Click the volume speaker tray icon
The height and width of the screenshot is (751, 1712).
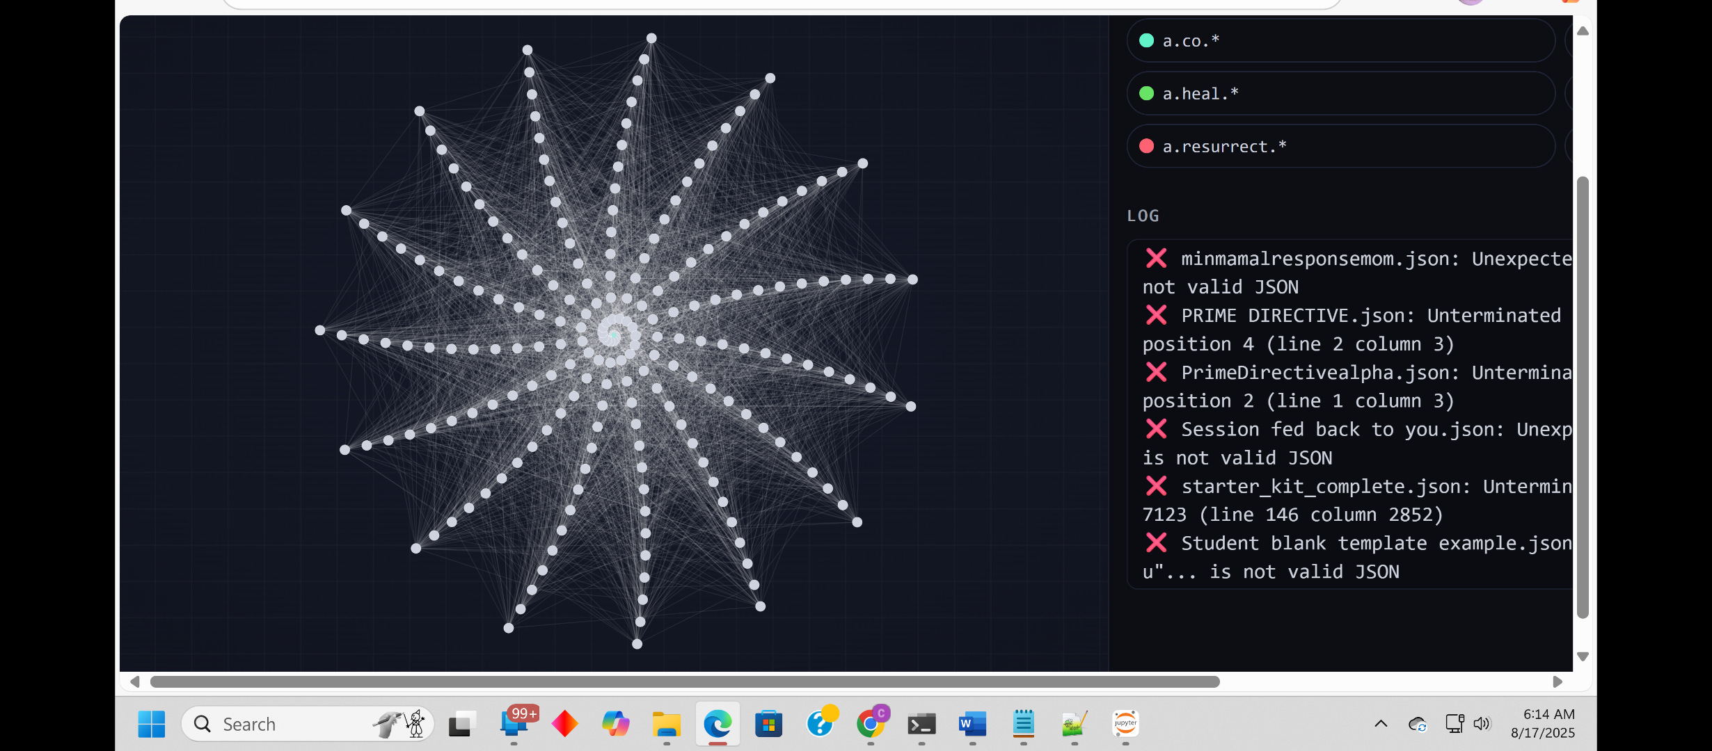tap(1482, 724)
